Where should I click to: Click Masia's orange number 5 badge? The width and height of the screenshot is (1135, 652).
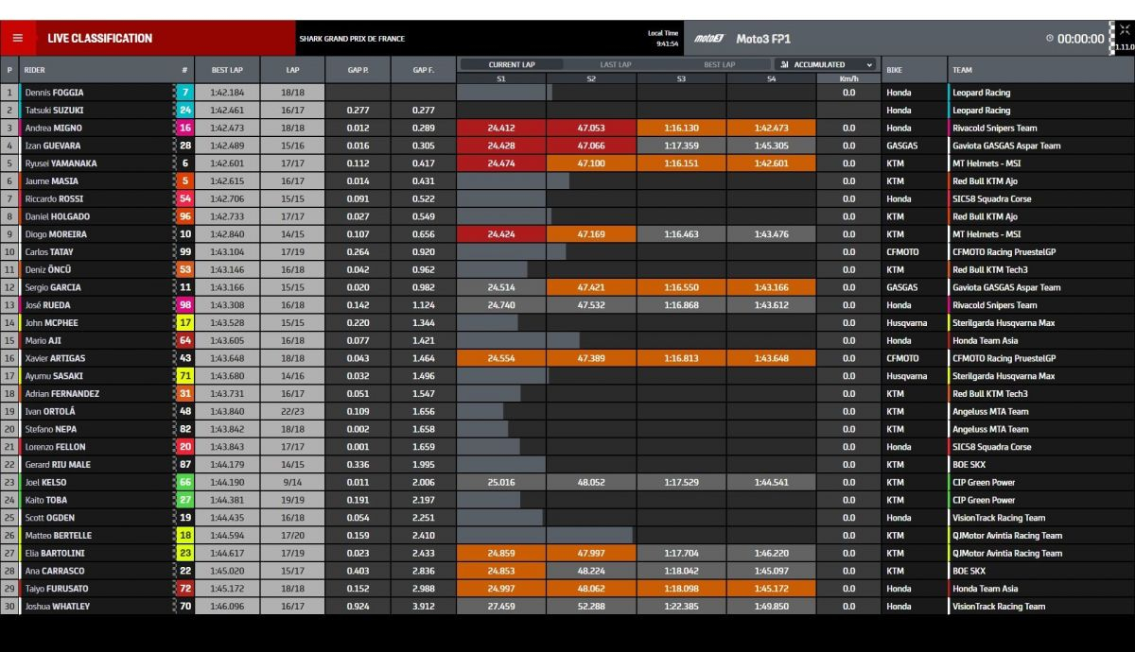[185, 181]
